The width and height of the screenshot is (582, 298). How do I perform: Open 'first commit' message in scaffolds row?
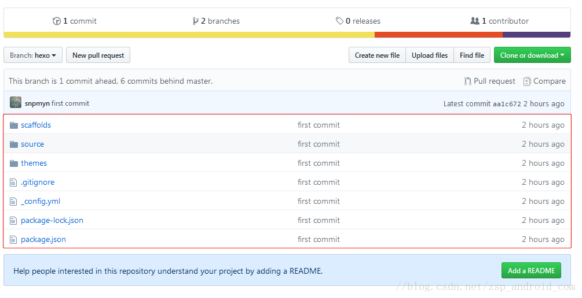[x=319, y=125]
